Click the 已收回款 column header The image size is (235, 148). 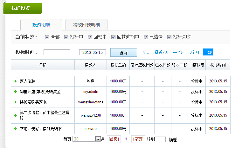pyautogui.click(x=163, y=65)
